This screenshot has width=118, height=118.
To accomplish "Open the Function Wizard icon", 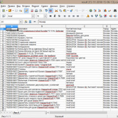I will [26, 22].
